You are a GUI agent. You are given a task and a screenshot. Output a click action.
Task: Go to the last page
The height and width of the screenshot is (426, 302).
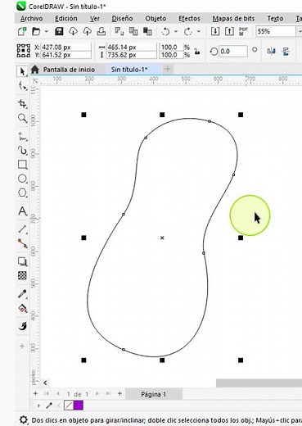[108, 394]
